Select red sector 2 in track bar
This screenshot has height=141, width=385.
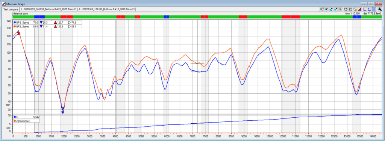pyautogui.click(x=67, y=17)
